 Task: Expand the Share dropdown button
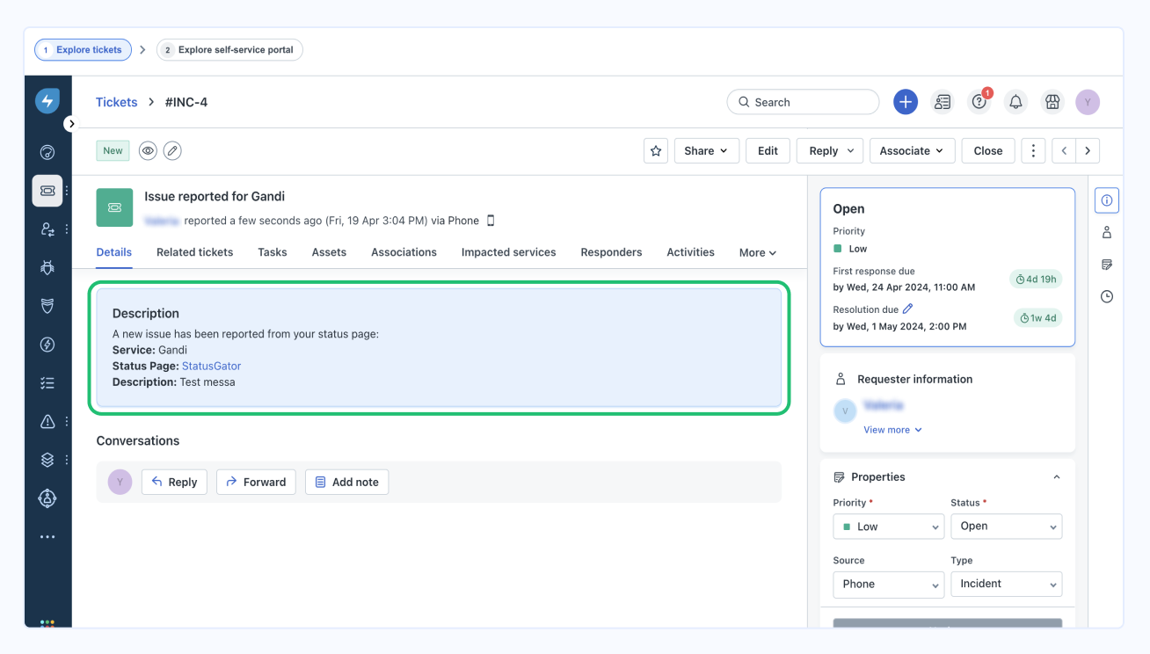point(706,151)
